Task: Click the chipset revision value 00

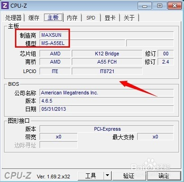Action: click(x=166, y=54)
